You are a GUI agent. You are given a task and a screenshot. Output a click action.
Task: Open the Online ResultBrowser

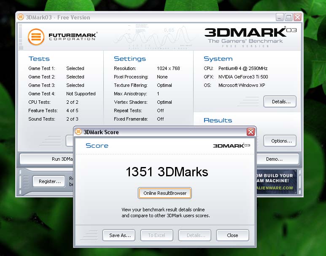[x=164, y=193]
